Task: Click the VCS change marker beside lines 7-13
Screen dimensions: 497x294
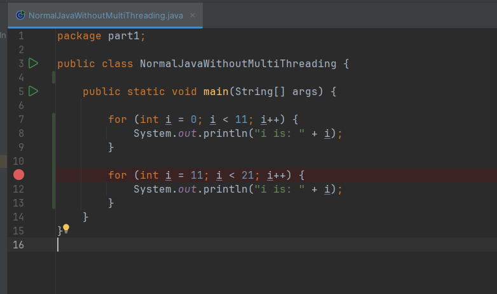Action: click(x=54, y=161)
